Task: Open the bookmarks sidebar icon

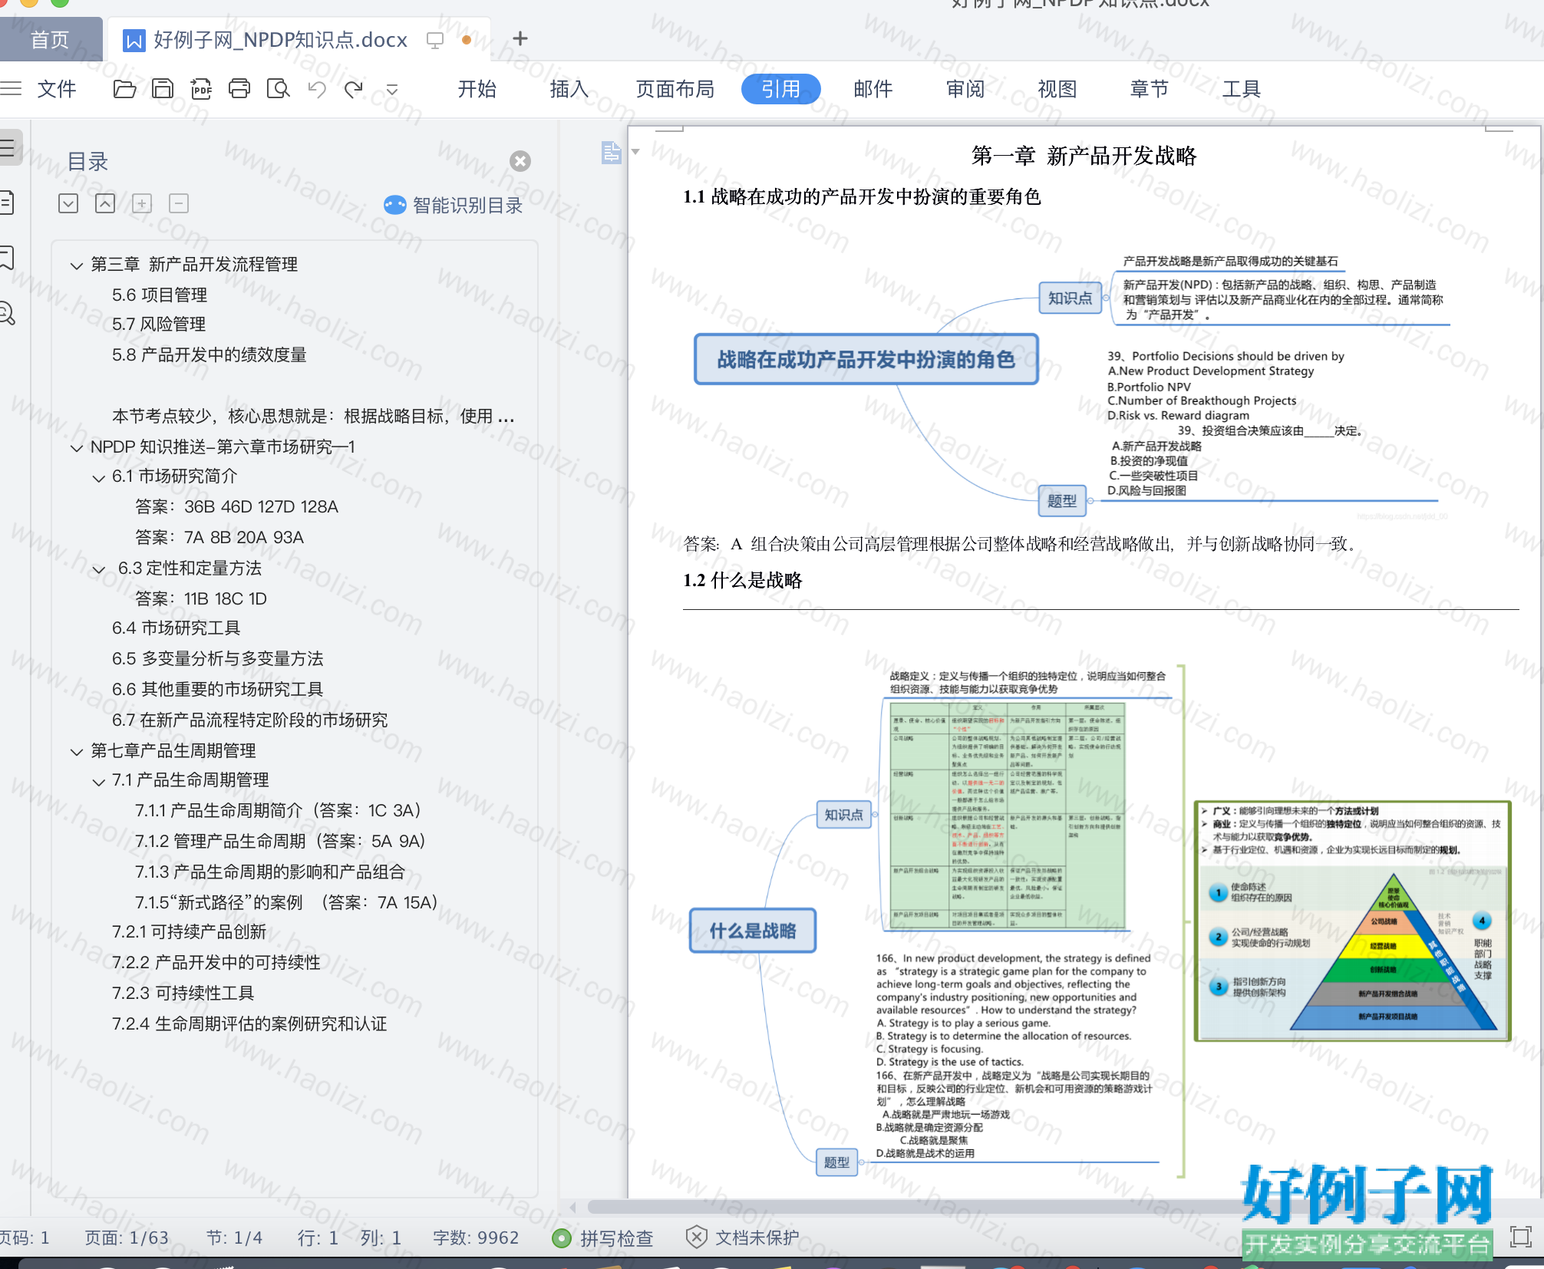Action: (8, 258)
